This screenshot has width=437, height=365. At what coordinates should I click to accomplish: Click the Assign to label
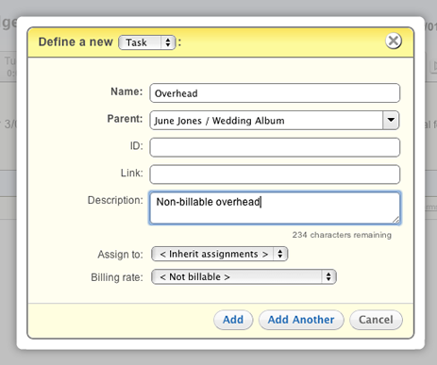pyautogui.click(x=120, y=255)
